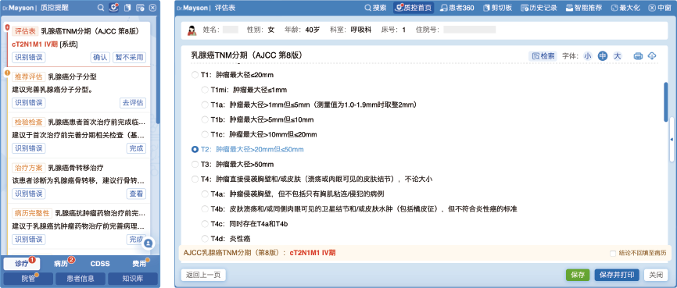
Task: Set font size to 大
Action: (618, 55)
